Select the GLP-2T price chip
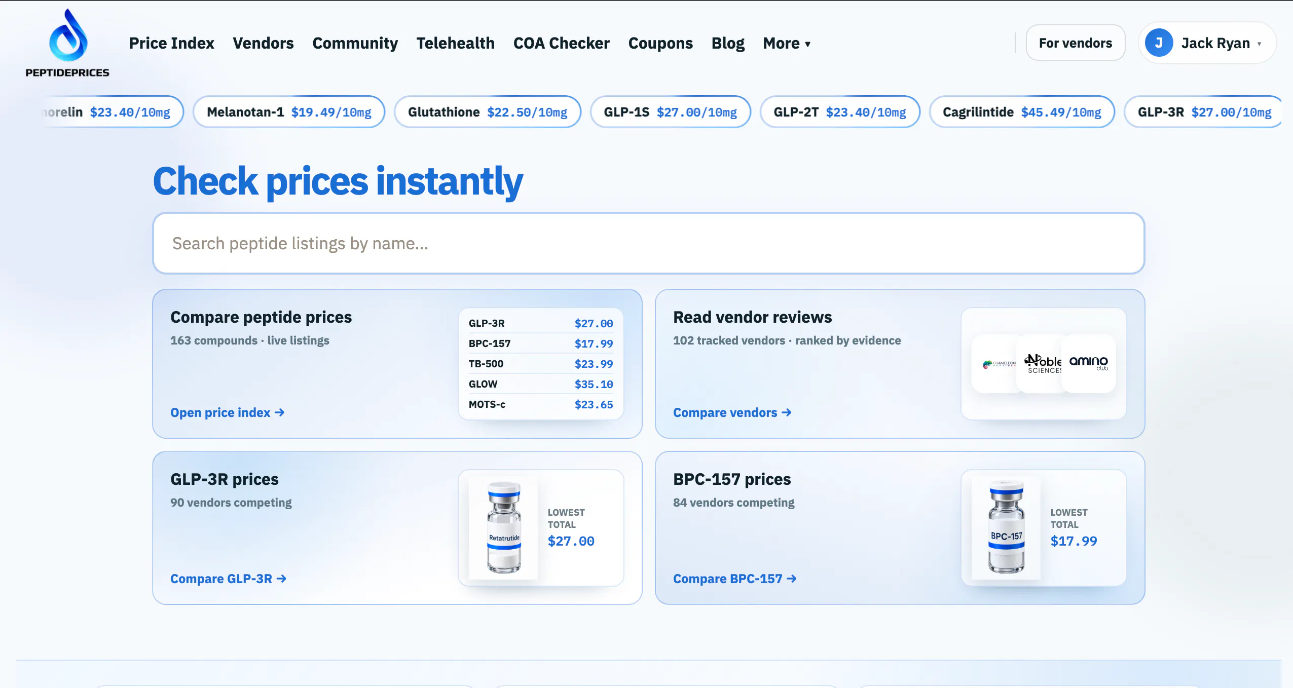The width and height of the screenshot is (1293, 688). coord(840,112)
